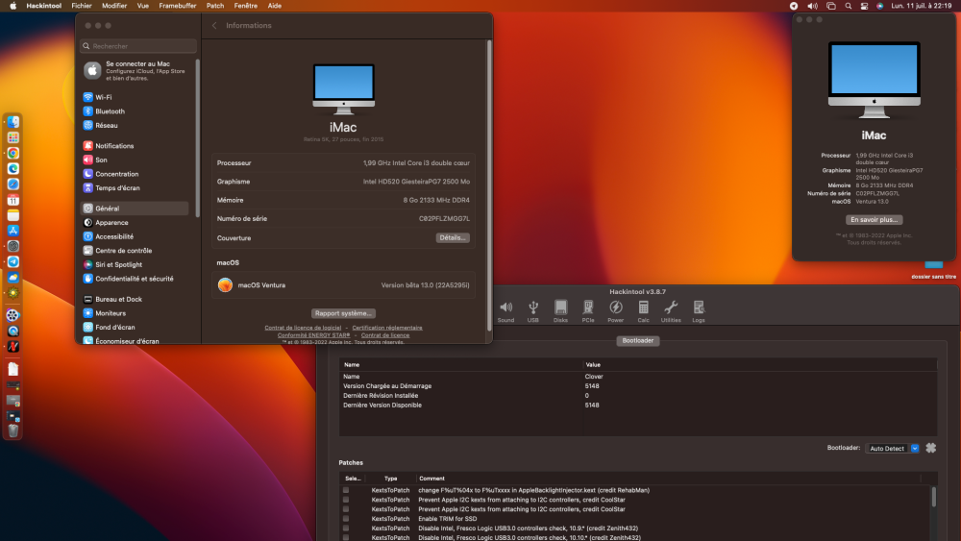Viewport: 961px width, 541px height.
Task: Open the Conformité ENERGY STAR link
Action: pos(313,335)
